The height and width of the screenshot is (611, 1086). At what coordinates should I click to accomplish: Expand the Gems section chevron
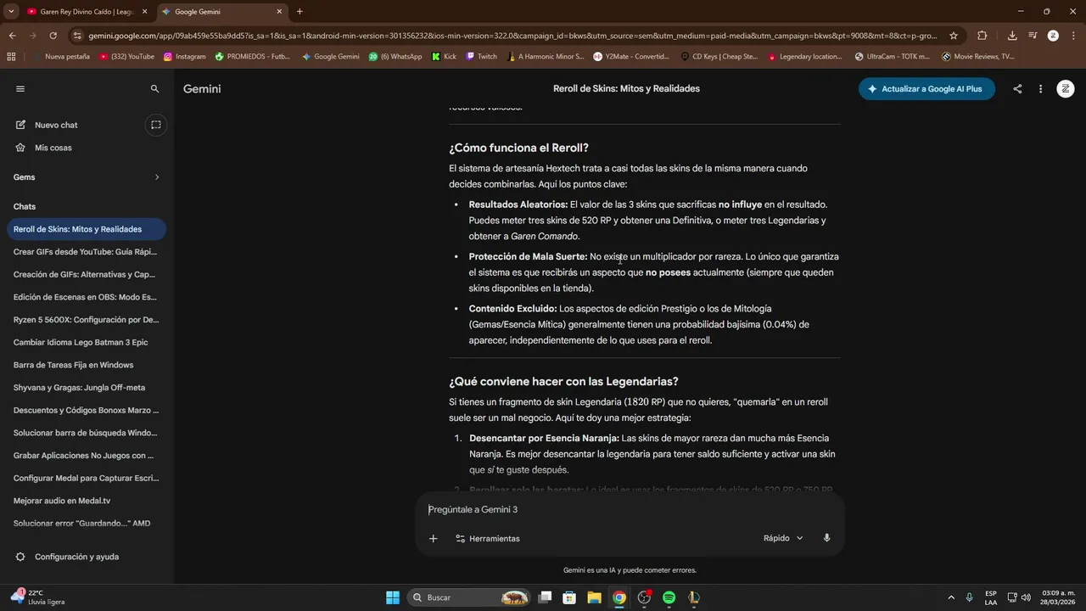point(157,177)
